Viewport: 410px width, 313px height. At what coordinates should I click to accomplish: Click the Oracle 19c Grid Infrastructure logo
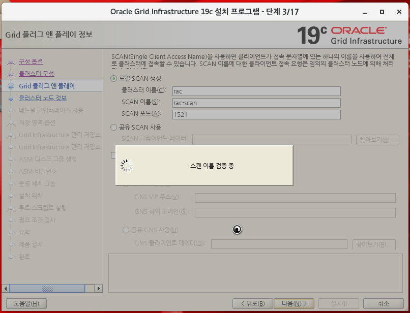coord(349,35)
